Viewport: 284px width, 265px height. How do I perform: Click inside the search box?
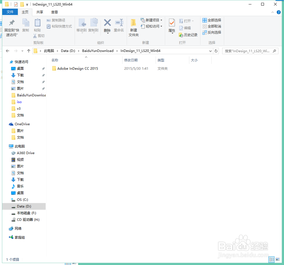(247, 51)
